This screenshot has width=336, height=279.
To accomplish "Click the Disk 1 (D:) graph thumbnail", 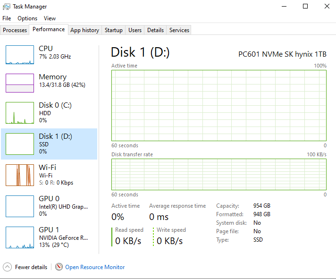I will click(x=20, y=144).
